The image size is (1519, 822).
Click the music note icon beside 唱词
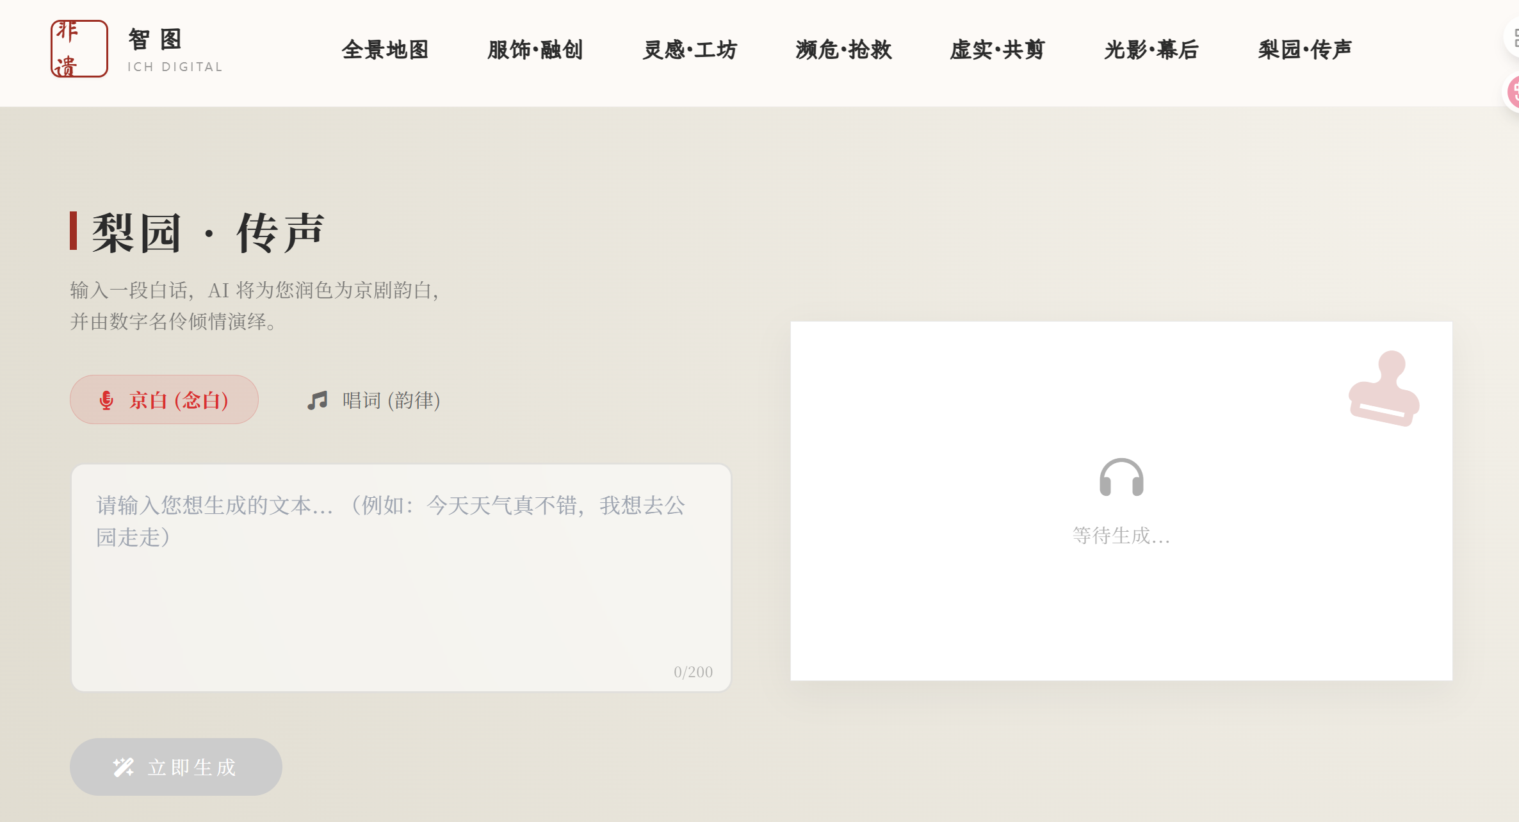317,400
